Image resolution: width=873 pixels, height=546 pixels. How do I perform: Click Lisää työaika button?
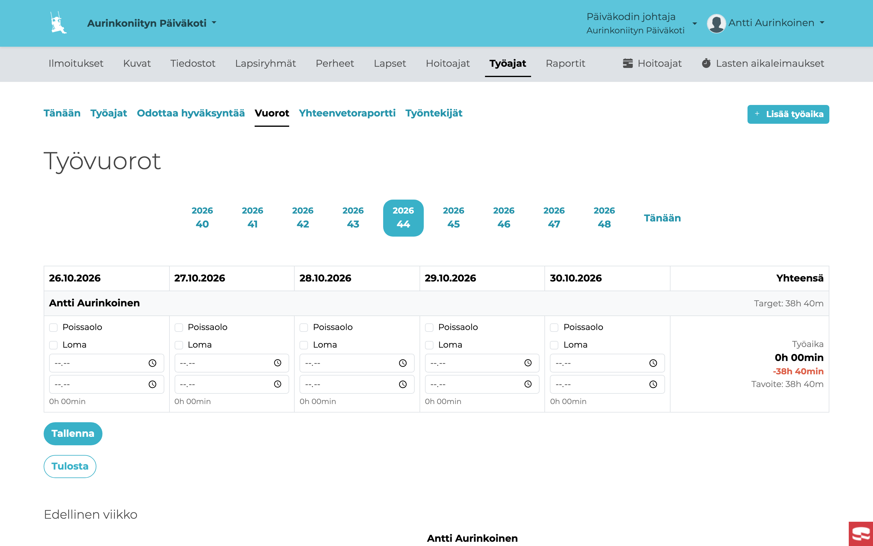(x=788, y=114)
